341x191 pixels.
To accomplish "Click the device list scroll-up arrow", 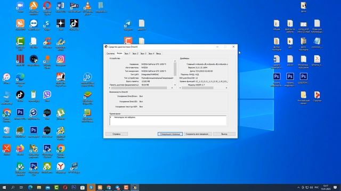I will pos(175,62).
